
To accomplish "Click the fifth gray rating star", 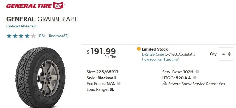I will 33,36.
